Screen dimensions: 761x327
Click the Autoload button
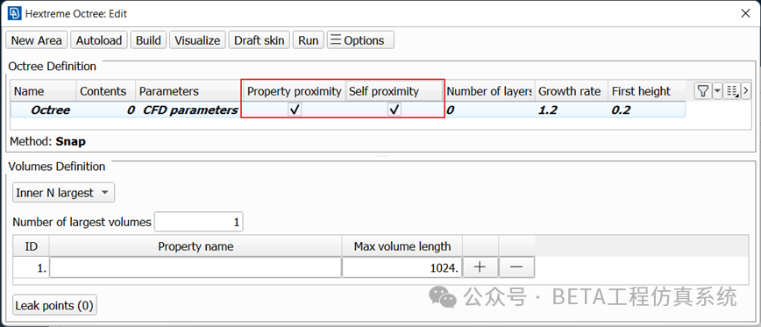(x=99, y=40)
